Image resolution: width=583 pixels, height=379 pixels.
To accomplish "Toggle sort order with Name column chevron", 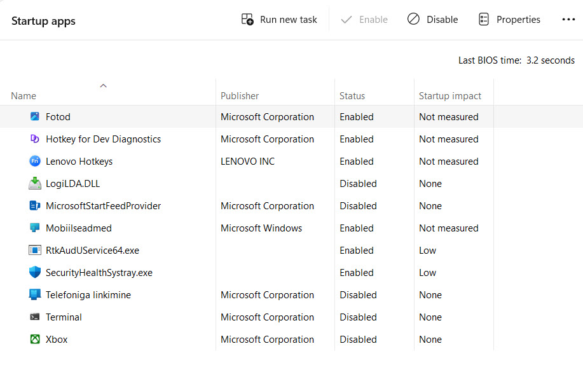I will pos(104,86).
